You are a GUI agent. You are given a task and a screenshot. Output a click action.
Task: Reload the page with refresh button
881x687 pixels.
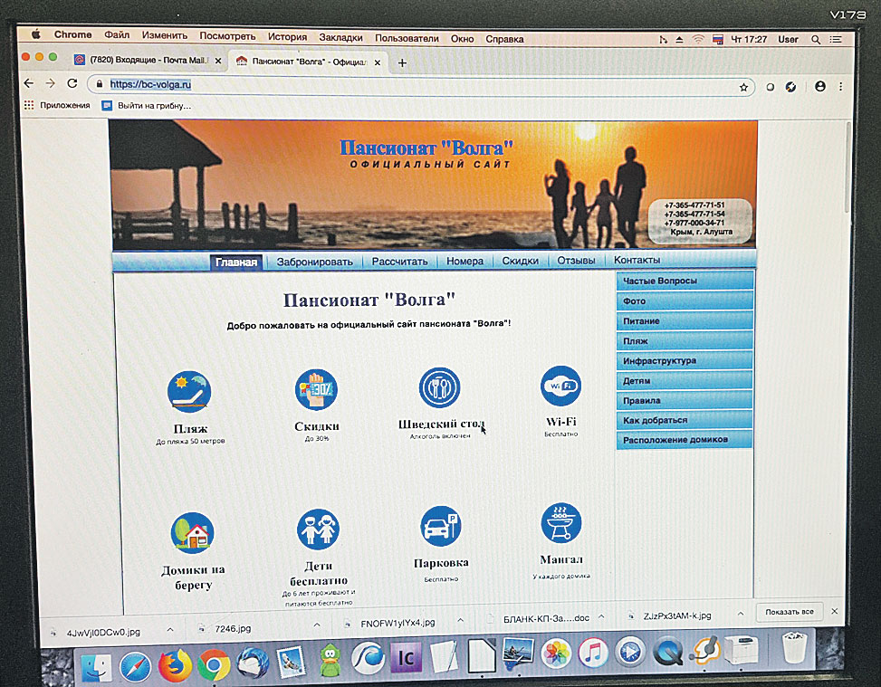72,84
